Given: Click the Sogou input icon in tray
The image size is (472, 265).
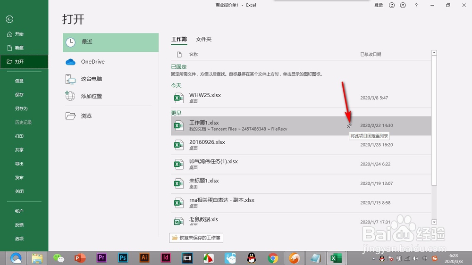Looking at the screenshot, I should (x=434, y=258).
